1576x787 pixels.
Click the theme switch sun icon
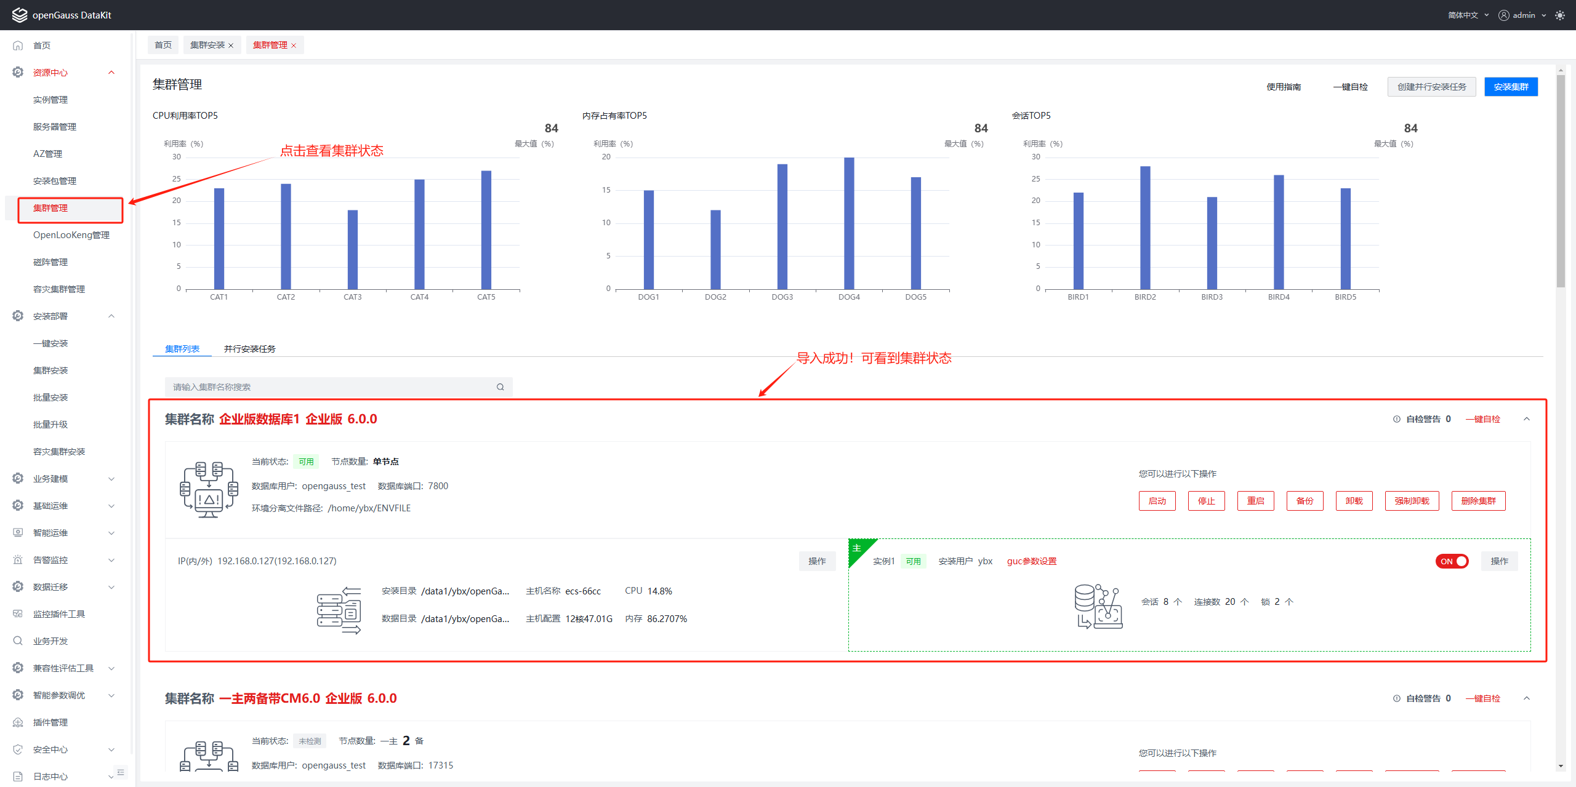point(1560,15)
